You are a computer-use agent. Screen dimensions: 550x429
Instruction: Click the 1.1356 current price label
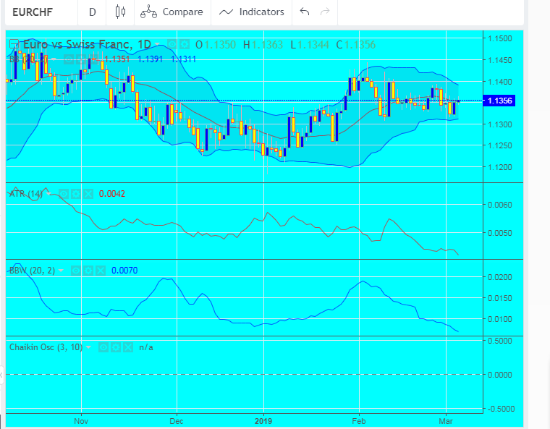[x=500, y=101]
